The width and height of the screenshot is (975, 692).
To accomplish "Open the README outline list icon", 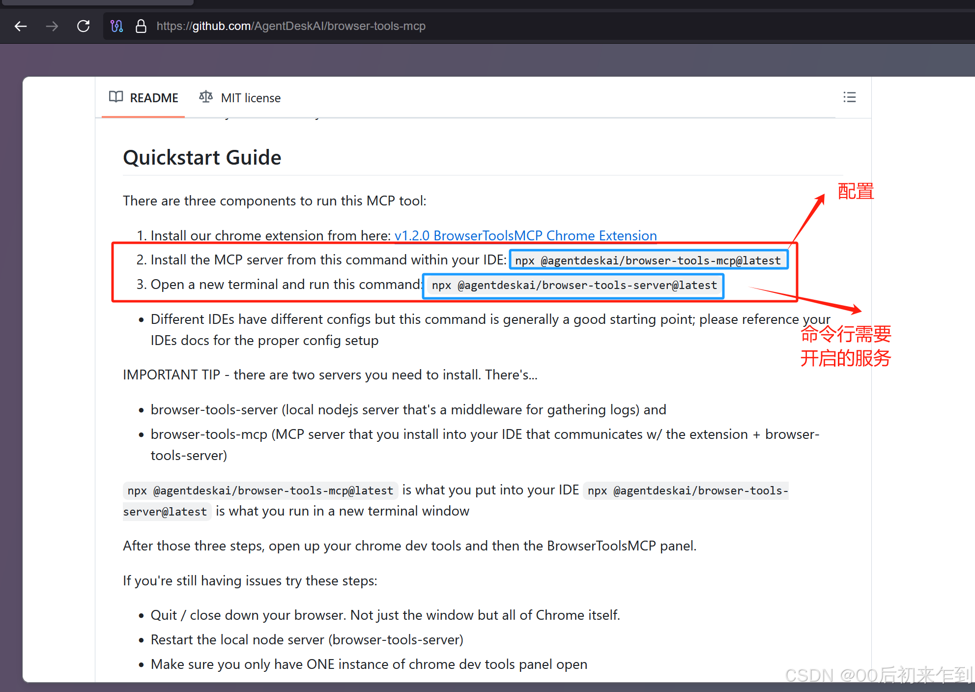I will (x=849, y=97).
